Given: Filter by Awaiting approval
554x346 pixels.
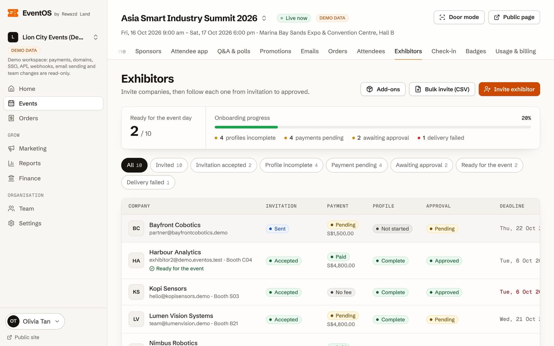Looking at the screenshot, I should point(422,165).
